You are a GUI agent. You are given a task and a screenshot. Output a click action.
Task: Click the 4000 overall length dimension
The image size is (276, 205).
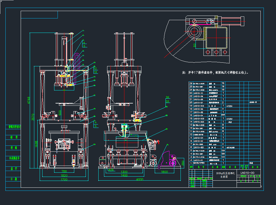point(139,179)
